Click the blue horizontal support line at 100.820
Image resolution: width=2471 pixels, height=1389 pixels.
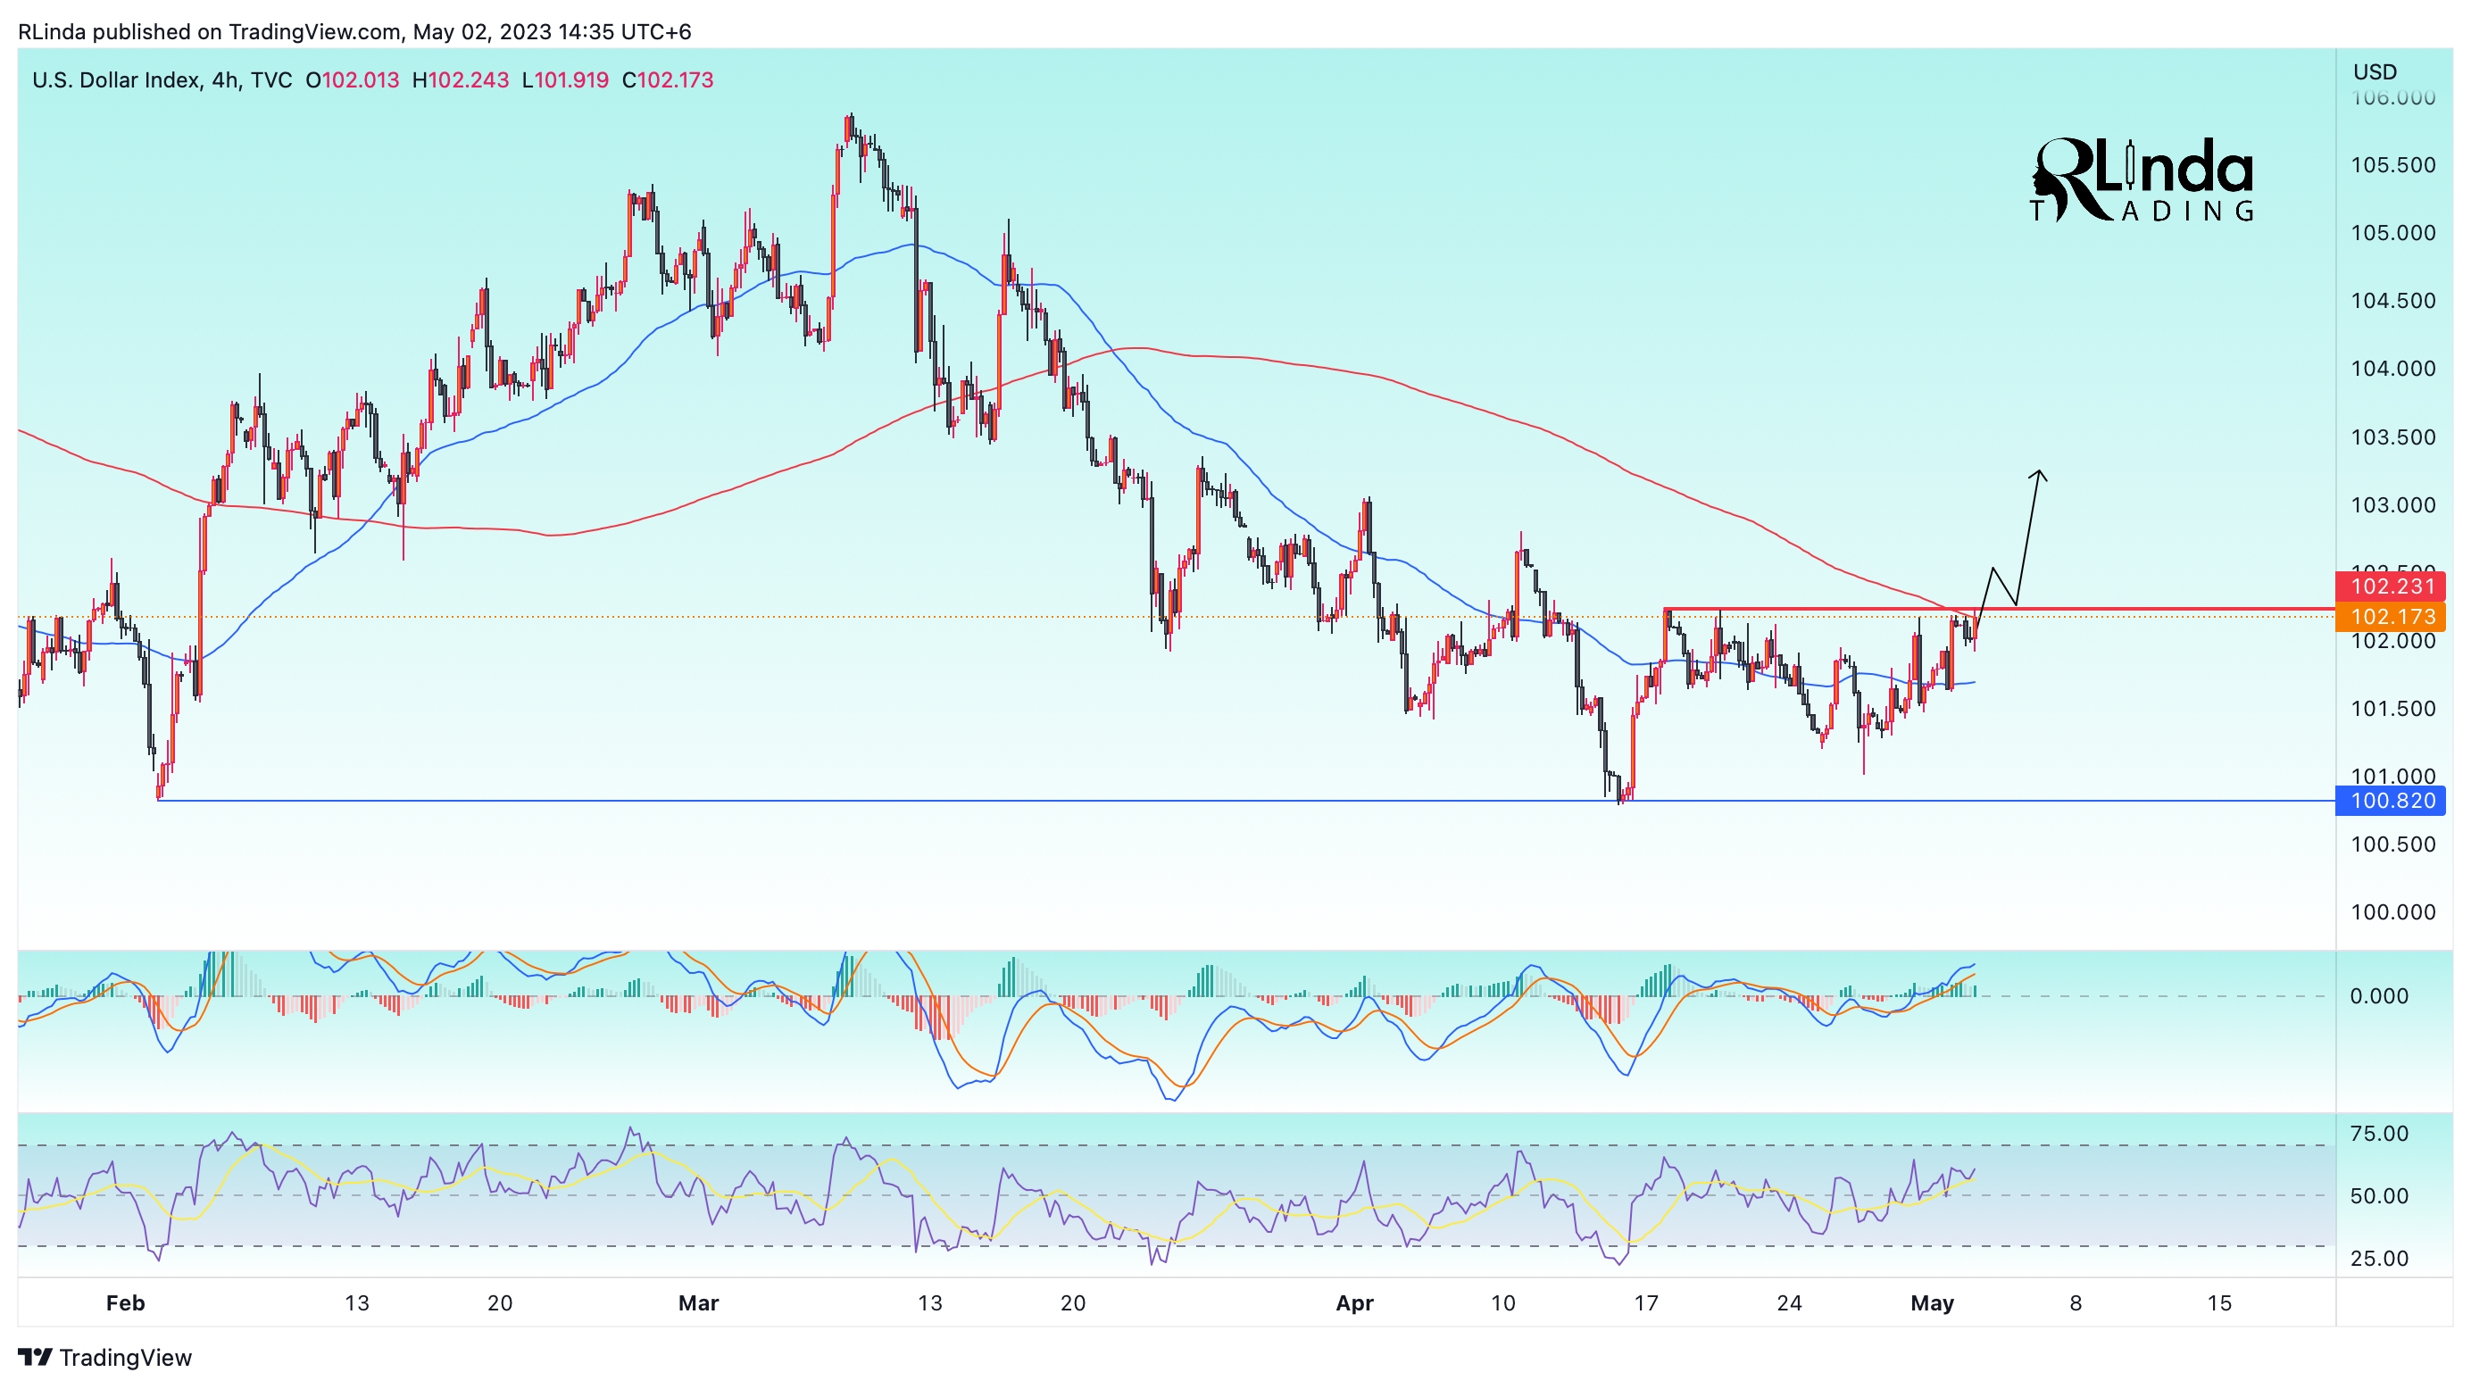coord(1247,800)
